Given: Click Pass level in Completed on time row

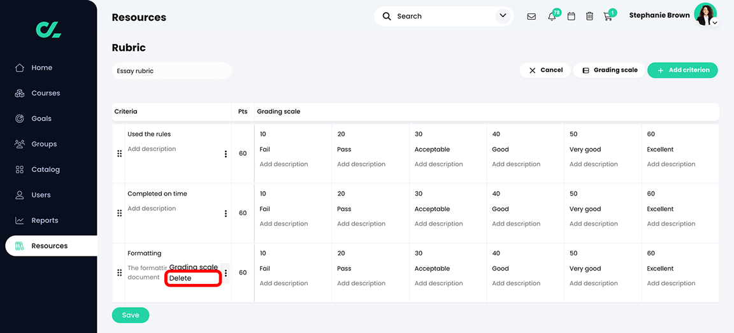Looking at the screenshot, I should point(344,209).
